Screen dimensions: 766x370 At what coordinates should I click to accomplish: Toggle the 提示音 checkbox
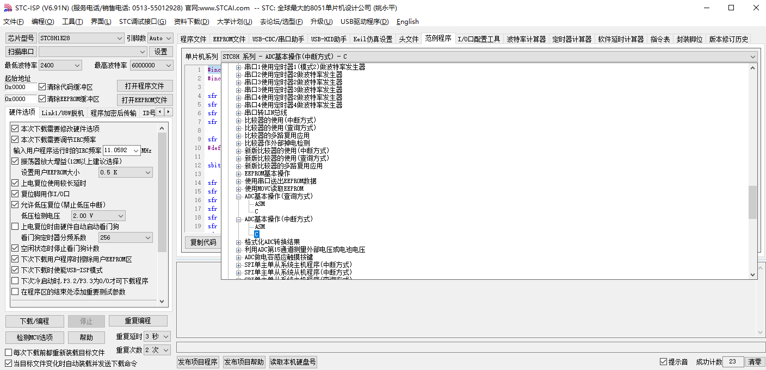663,362
